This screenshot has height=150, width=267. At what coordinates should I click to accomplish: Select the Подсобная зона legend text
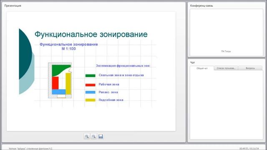[x=111, y=100]
